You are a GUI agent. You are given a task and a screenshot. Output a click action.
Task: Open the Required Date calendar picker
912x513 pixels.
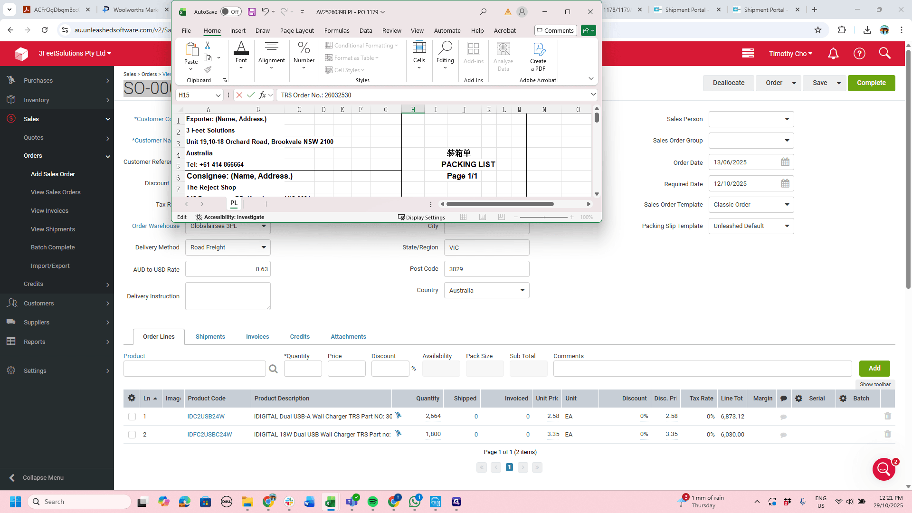[785, 183]
